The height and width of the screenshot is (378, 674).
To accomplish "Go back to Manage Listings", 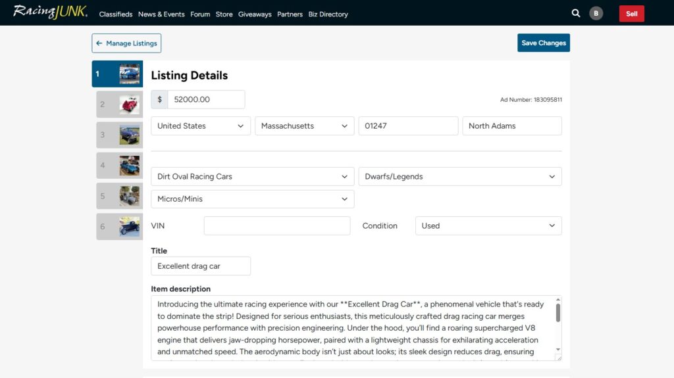I will tap(126, 43).
